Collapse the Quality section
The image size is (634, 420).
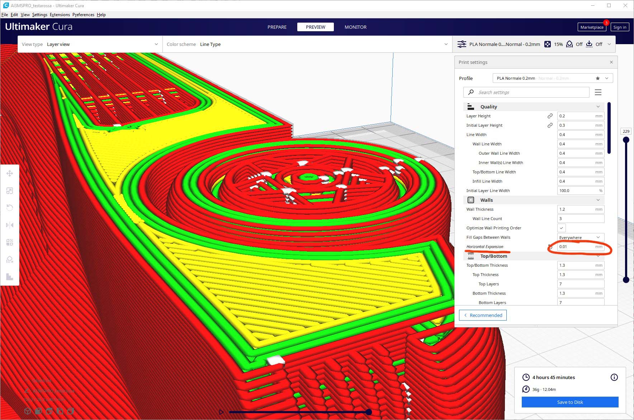[x=598, y=107]
